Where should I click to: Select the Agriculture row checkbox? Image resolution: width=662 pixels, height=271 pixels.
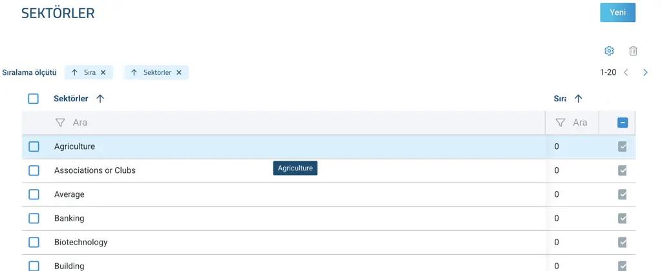coord(34,146)
